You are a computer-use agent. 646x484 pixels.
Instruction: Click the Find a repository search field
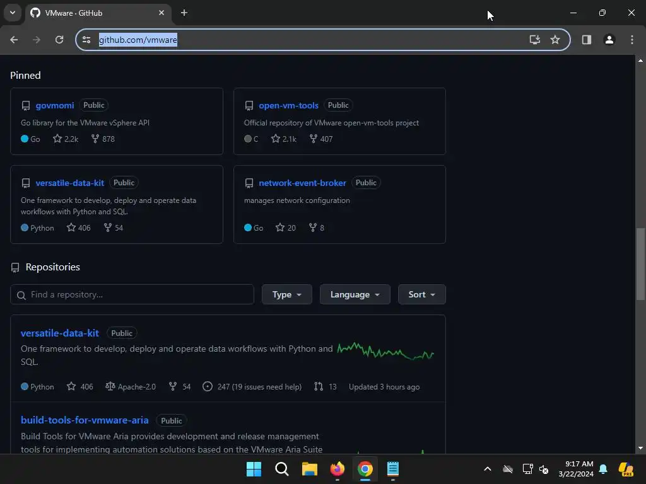click(x=132, y=295)
